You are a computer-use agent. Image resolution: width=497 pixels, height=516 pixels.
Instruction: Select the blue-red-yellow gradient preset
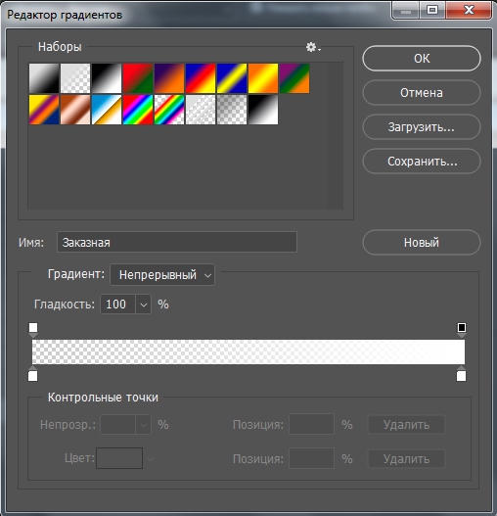click(201, 78)
